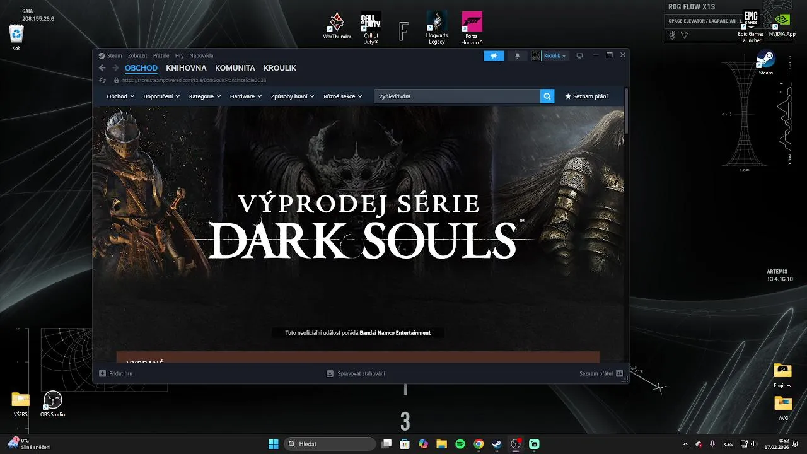Go forward with the Steam forward arrow
This screenshot has width=807, height=454.
[115, 67]
